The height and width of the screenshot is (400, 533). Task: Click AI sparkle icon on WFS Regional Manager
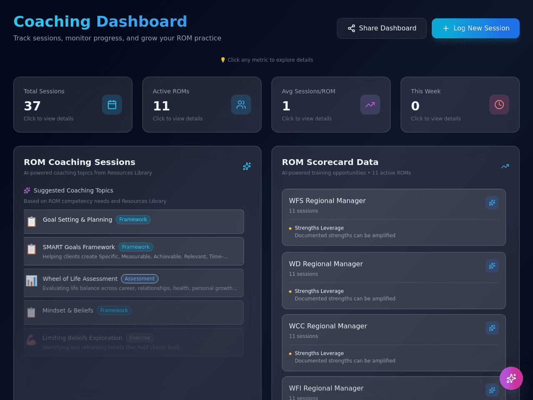pyautogui.click(x=492, y=202)
